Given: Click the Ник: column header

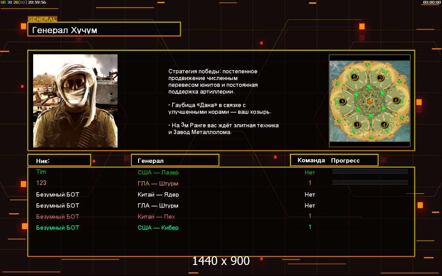Looking at the screenshot, I should click(x=59, y=160).
